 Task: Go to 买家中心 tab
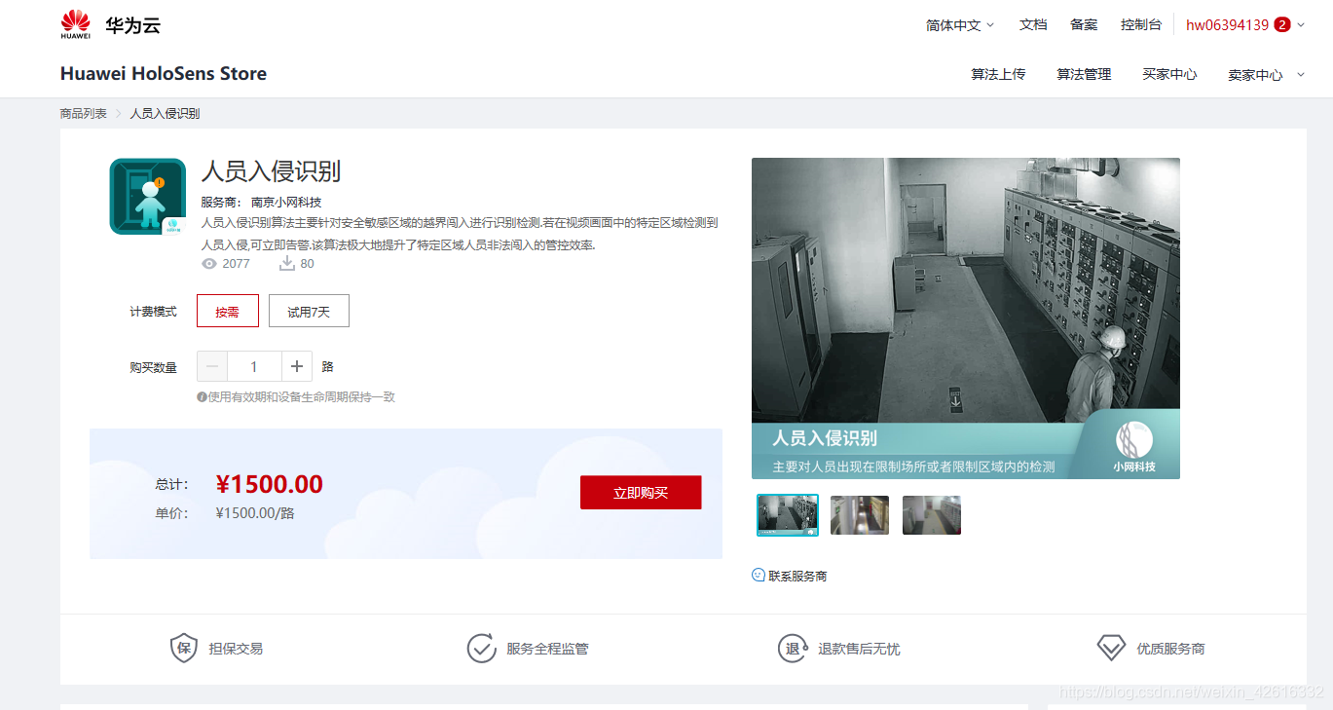(x=1169, y=74)
